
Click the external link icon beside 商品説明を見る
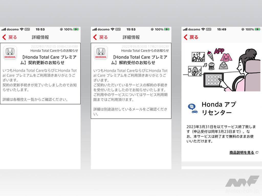[257, 153]
